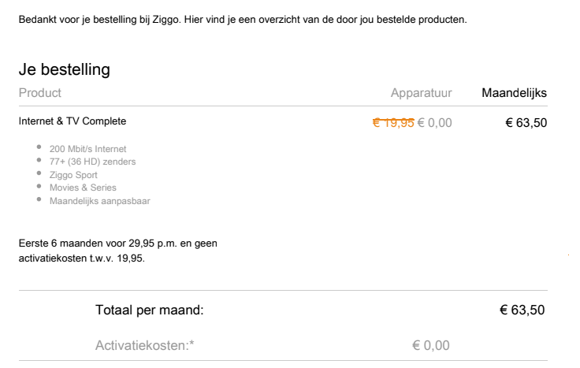The width and height of the screenshot is (580, 368).
Task: Select the Apparatuur column header
Action: pyautogui.click(x=421, y=93)
